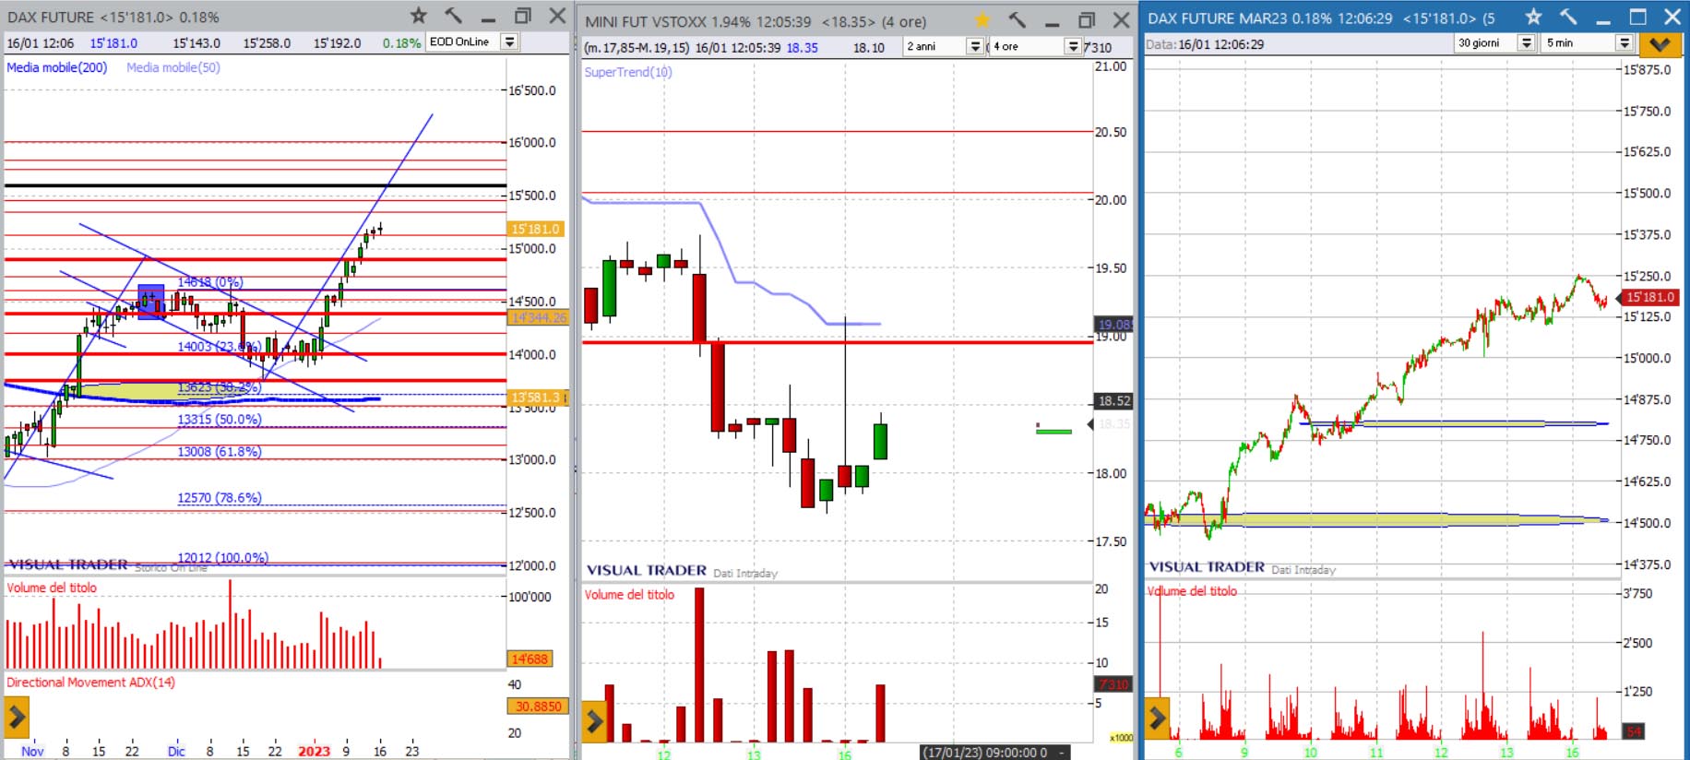The image size is (1690, 760).
Task: Click the 14'688 volume value tag
Action: click(x=530, y=659)
